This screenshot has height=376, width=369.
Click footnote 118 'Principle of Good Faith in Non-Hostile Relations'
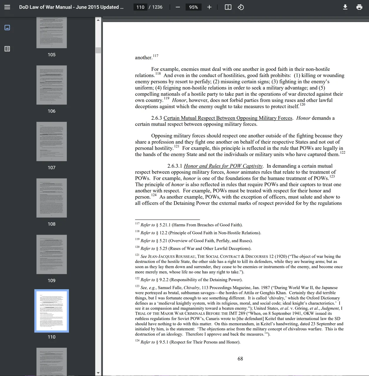[x=198, y=233]
